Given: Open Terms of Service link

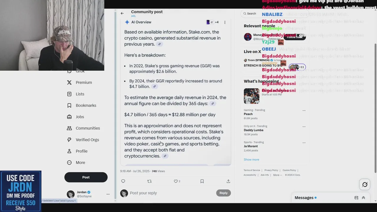Looking at the screenshot, I should tap(252, 170).
